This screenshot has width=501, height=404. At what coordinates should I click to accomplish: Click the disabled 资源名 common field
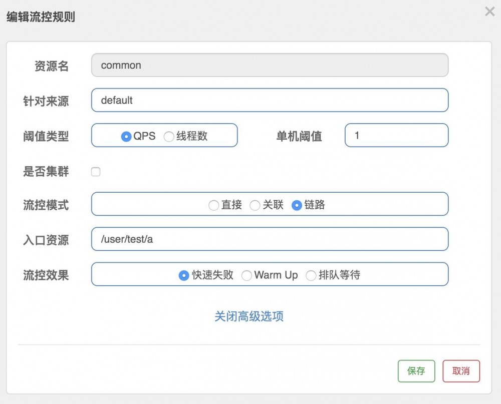pyautogui.click(x=270, y=65)
